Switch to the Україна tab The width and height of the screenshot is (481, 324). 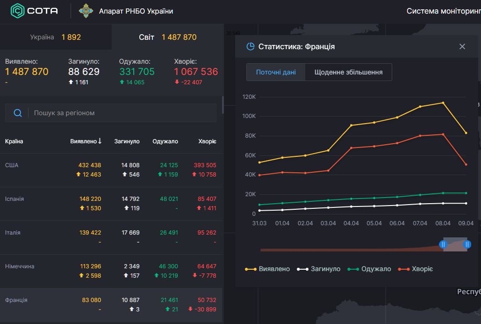[x=56, y=37]
